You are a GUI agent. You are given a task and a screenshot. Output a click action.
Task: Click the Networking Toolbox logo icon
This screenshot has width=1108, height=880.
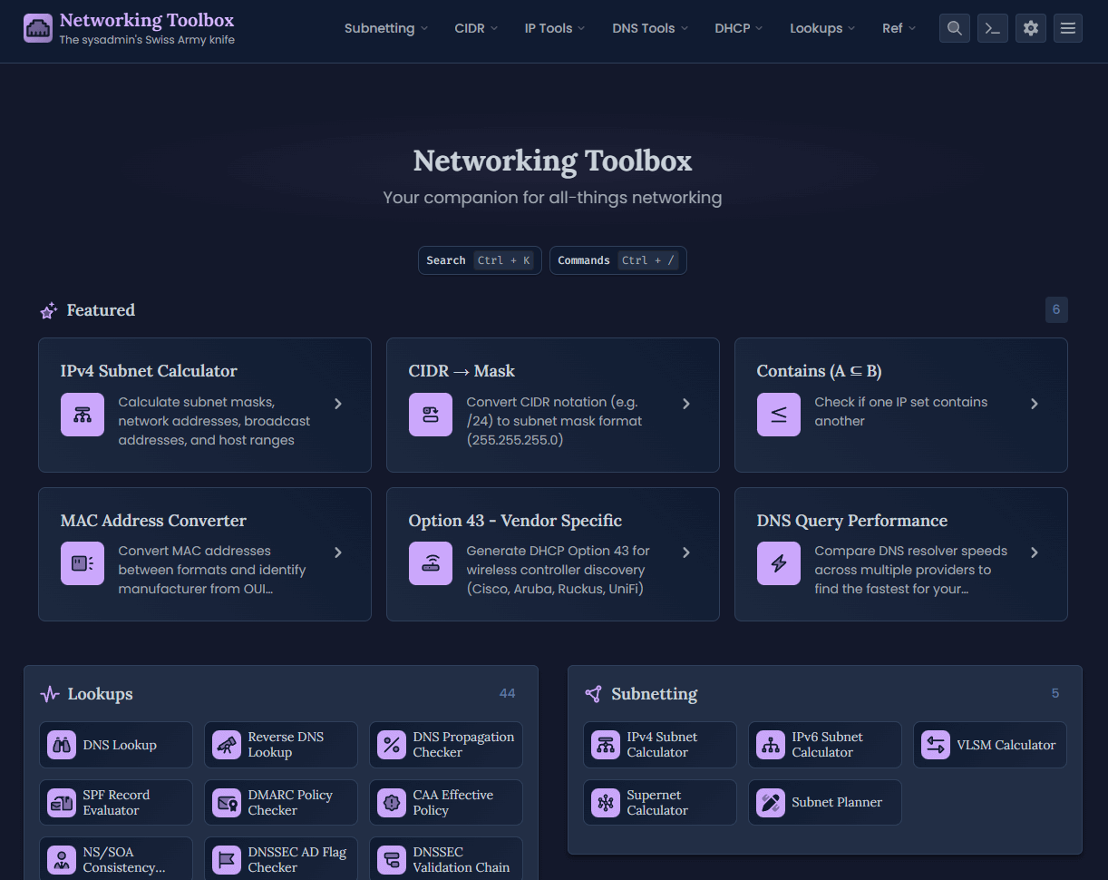point(38,28)
